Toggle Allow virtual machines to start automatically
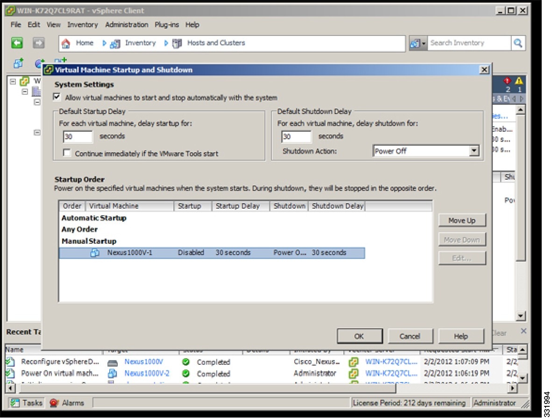The image size is (552, 418). pos(57,97)
